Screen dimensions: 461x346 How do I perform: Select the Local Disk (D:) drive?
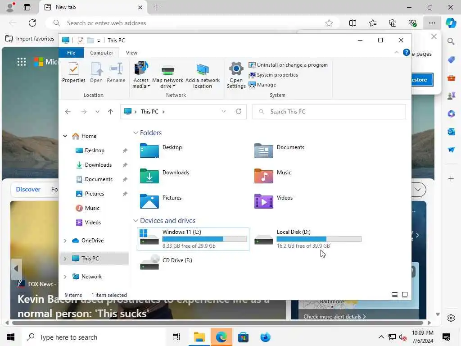pyautogui.click(x=307, y=239)
